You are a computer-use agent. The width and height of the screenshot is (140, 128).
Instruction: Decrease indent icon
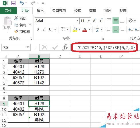point(131,29)
